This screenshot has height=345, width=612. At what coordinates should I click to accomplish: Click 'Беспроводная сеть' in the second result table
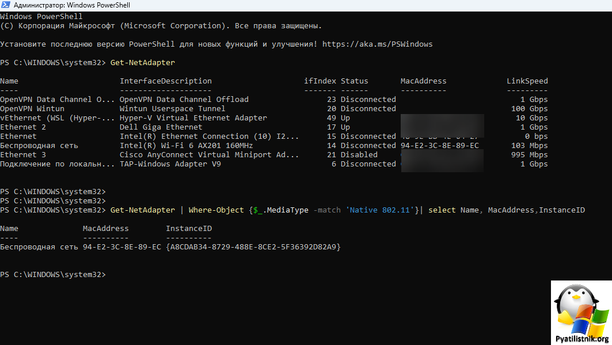(x=39, y=247)
